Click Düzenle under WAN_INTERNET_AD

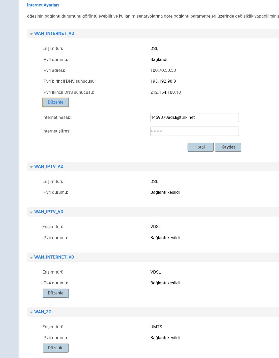pos(56,102)
